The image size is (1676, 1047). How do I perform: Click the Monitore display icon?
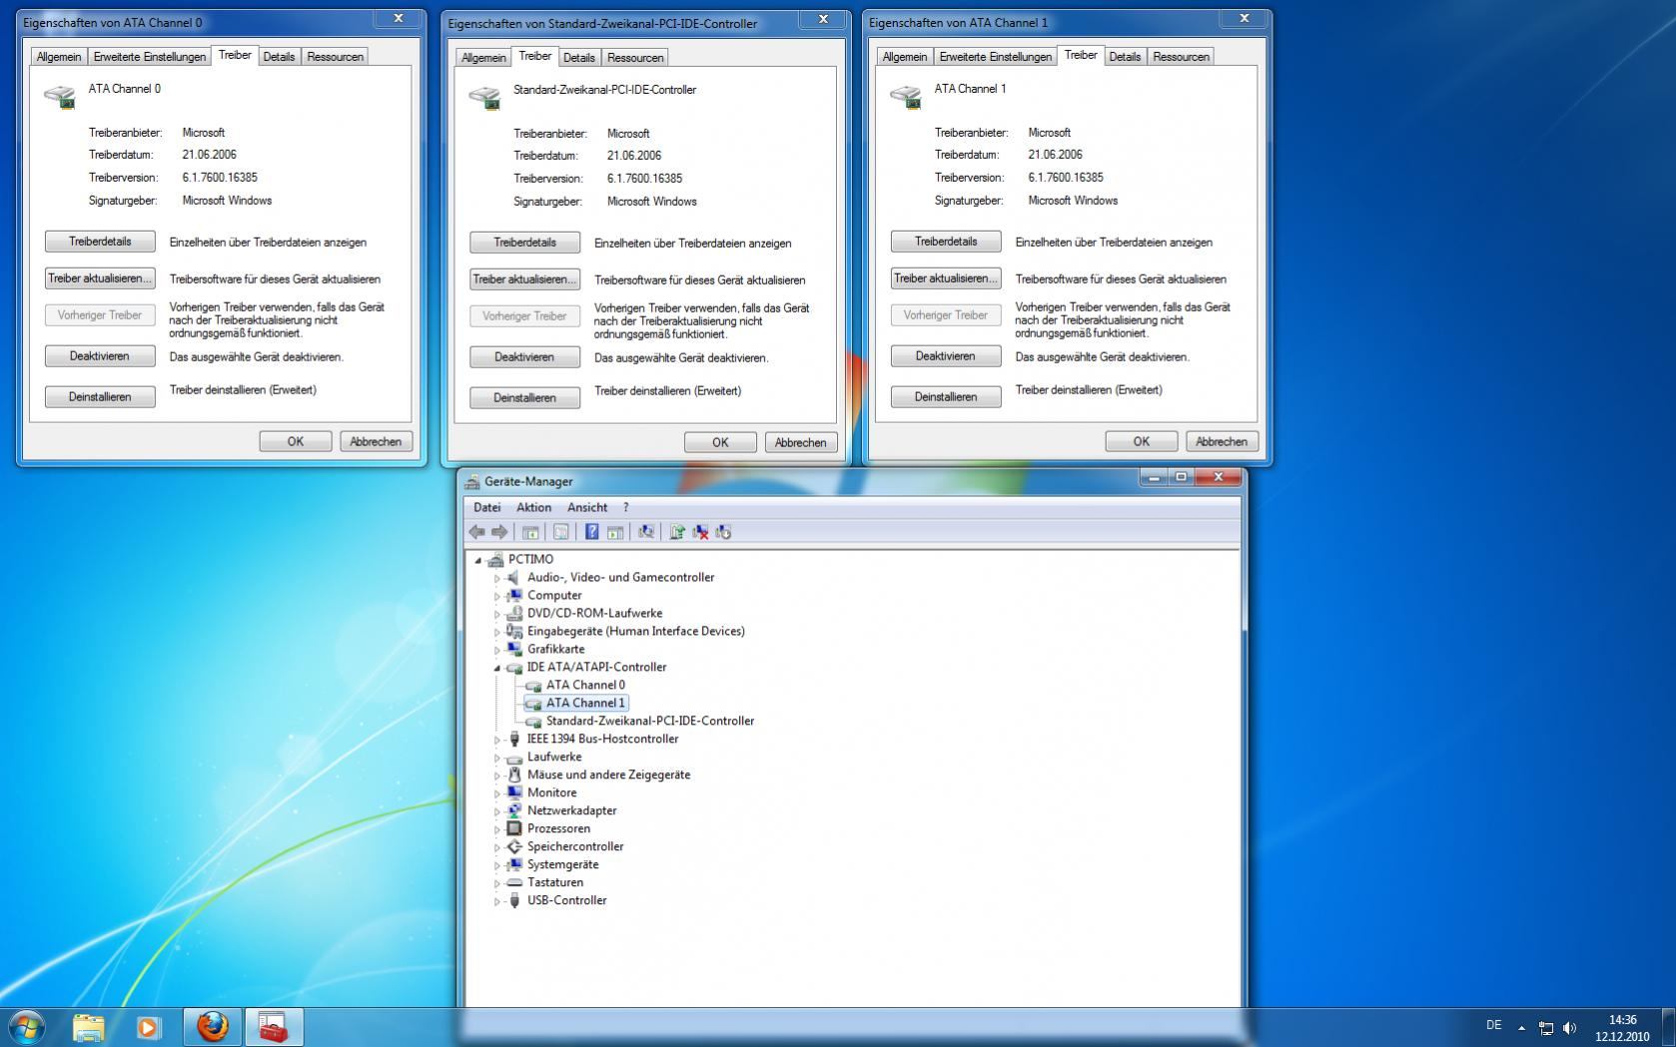pyautogui.click(x=514, y=792)
